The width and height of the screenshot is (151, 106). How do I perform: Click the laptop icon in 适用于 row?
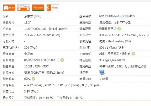103,72
